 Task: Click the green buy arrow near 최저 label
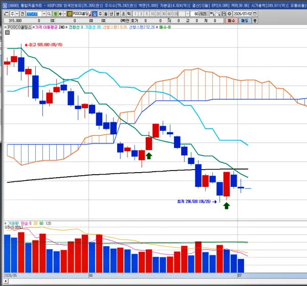227,206
